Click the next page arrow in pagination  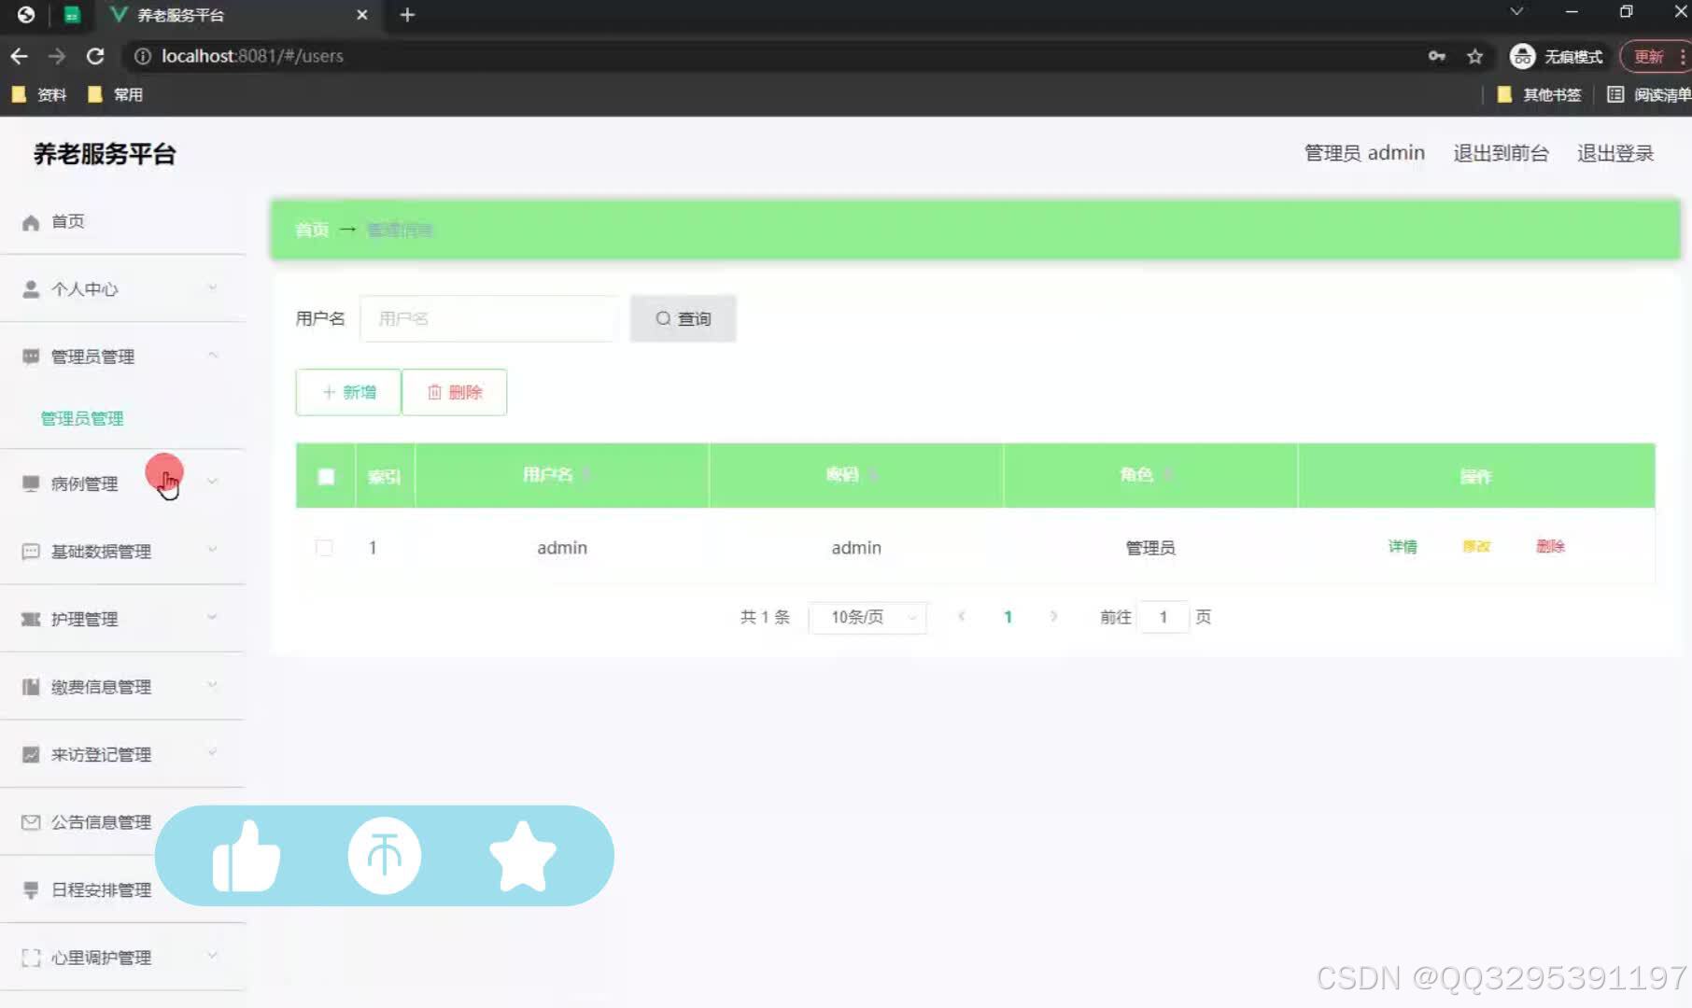point(1053,617)
